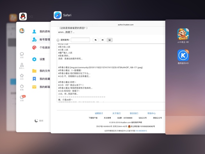Open 我的资料 person icon in QQ
The width and height of the screenshot is (205, 154).
click(34, 31)
